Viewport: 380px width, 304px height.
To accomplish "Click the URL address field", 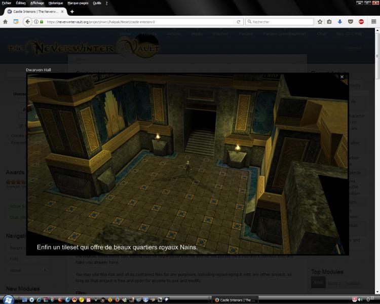I will (139, 22).
